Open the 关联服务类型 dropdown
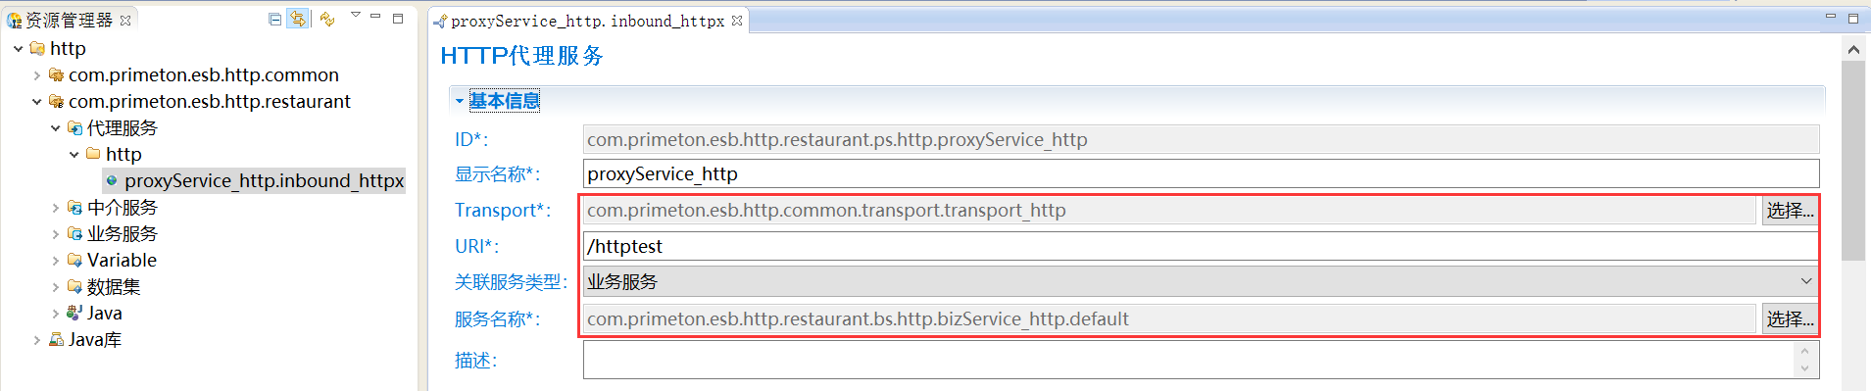This screenshot has height=391, width=1871. click(1201, 281)
